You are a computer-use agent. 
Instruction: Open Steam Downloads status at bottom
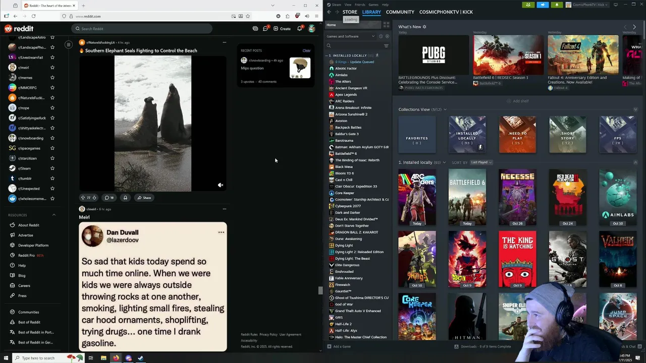(482, 346)
